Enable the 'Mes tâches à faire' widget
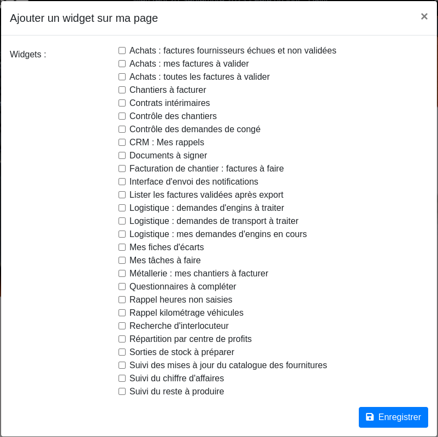Viewport: 438px width, 437px height. point(122,261)
